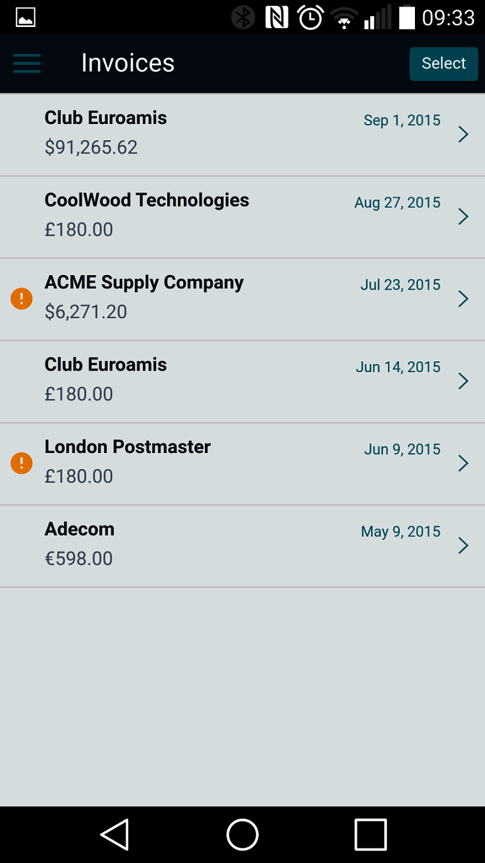The width and height of the screenshot is (485, 863).
Task: Expand the Adecom invoice chevron
Action: tap(463, 545)
